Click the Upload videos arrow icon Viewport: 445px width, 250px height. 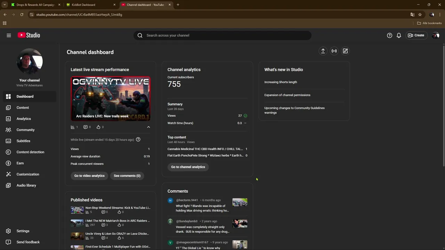coord(323,51)
